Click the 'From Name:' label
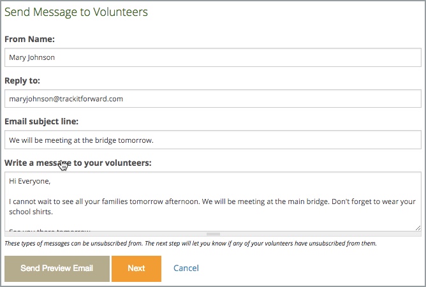The height and width of the screenshot is (287, 426). 30,40
